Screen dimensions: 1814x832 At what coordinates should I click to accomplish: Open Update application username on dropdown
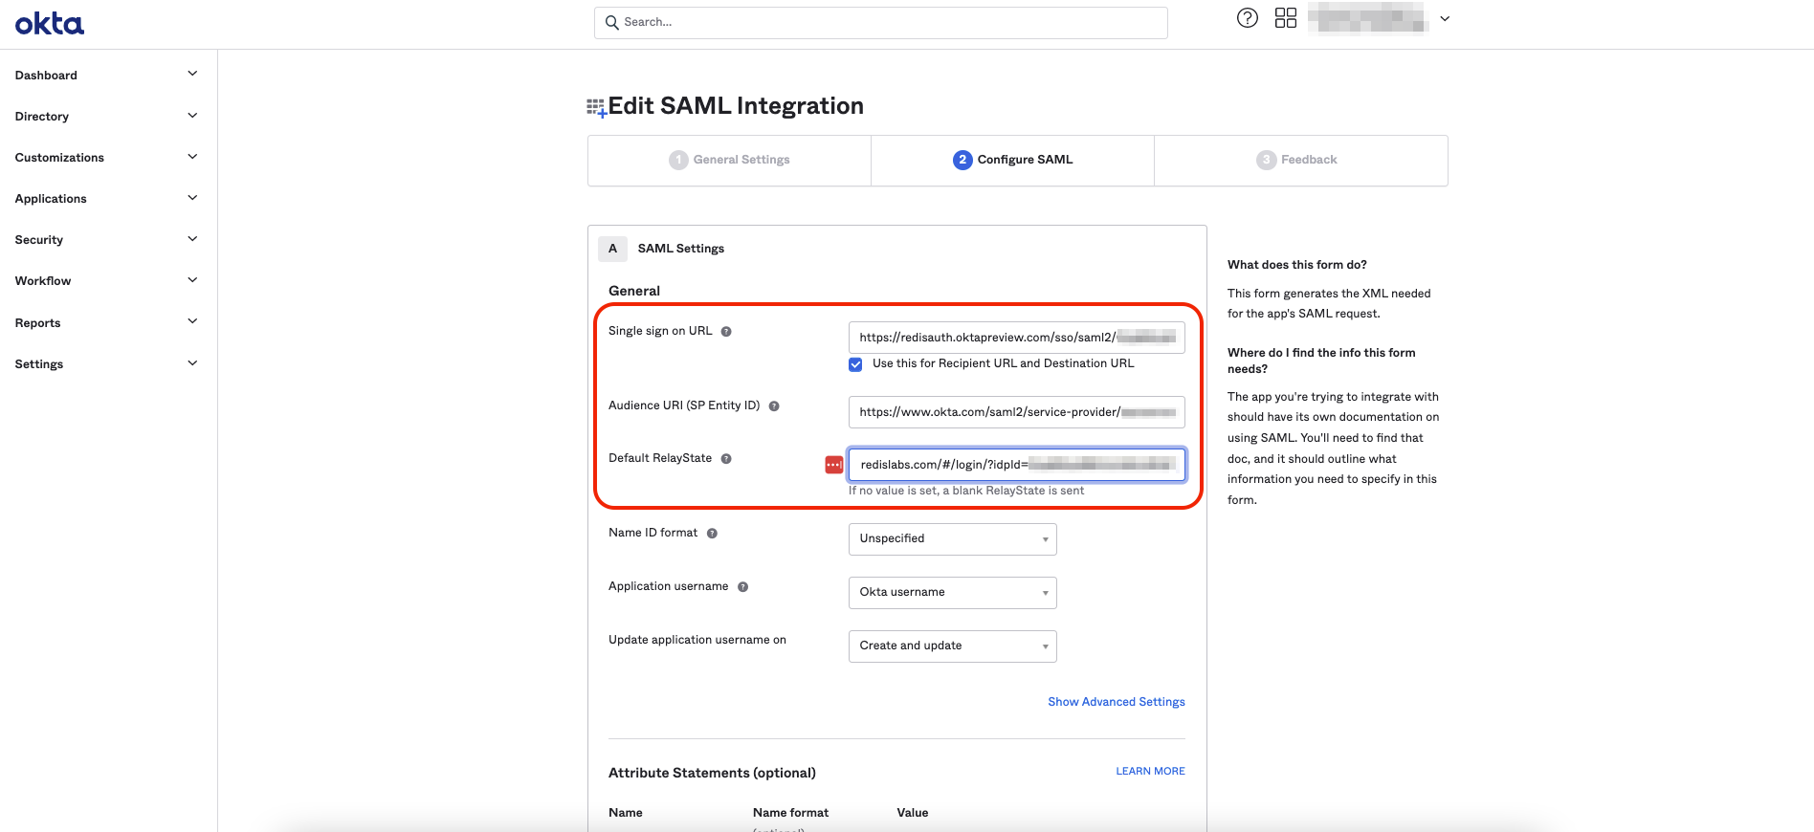pyautogui.click(x=952, y=646)
